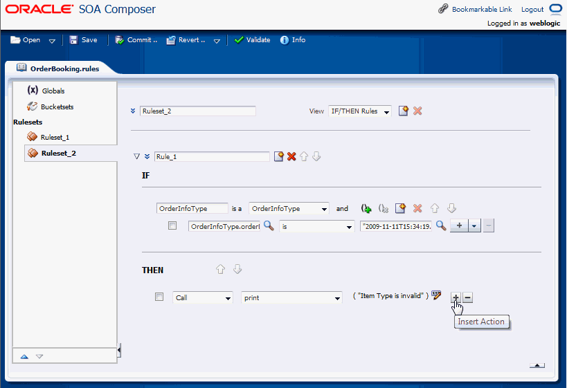Open the 'is' operator dropdown
Screen dimensions: 567x388
[317, 227]
